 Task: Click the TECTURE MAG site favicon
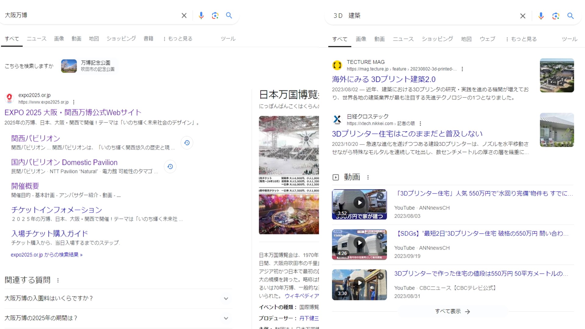coord(337,65)
